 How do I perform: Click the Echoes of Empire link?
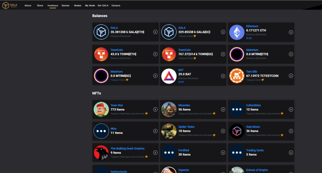(x=257, y=170)
